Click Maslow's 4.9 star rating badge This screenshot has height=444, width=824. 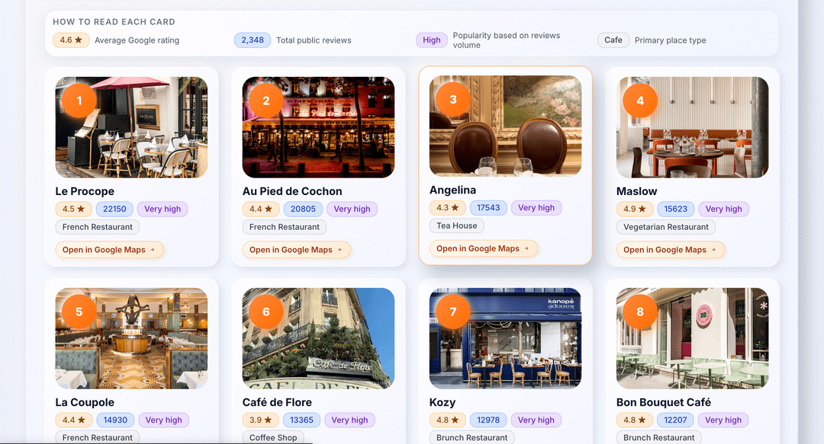635,209
